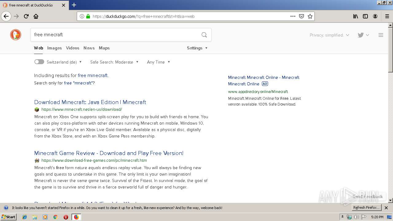Expand the Settings dropdown
The height and width of the screenshot is (221, 393).
point(197,48)
